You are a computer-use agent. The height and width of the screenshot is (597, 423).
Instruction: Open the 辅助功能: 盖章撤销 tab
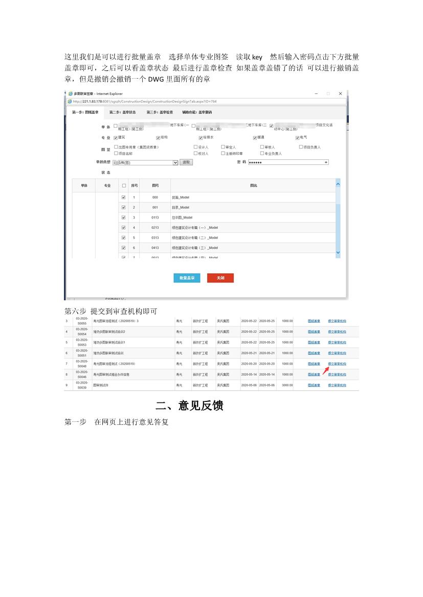coord(197,112)
